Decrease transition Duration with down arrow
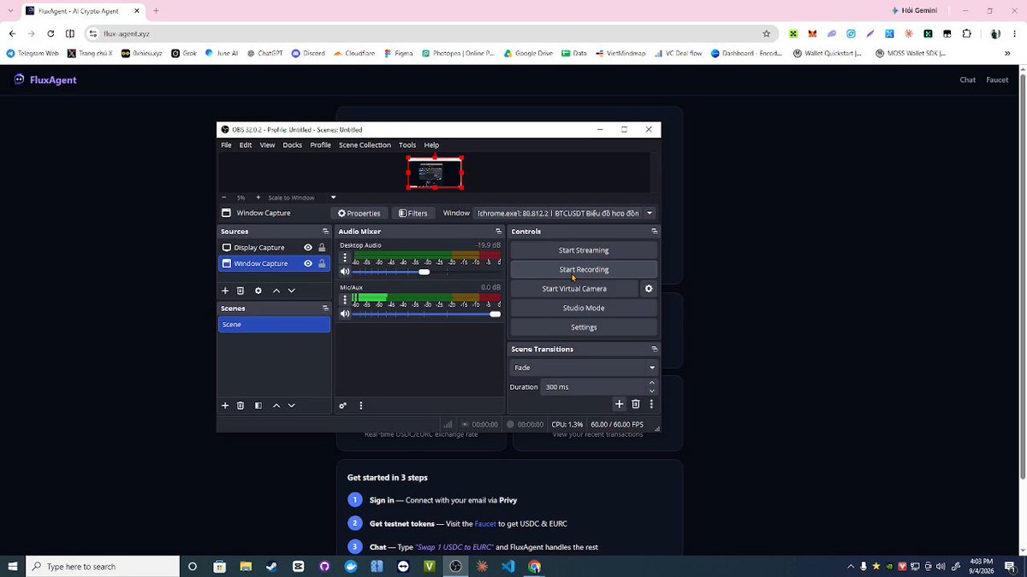1027x577 pixels. click(x=652, y=391)
